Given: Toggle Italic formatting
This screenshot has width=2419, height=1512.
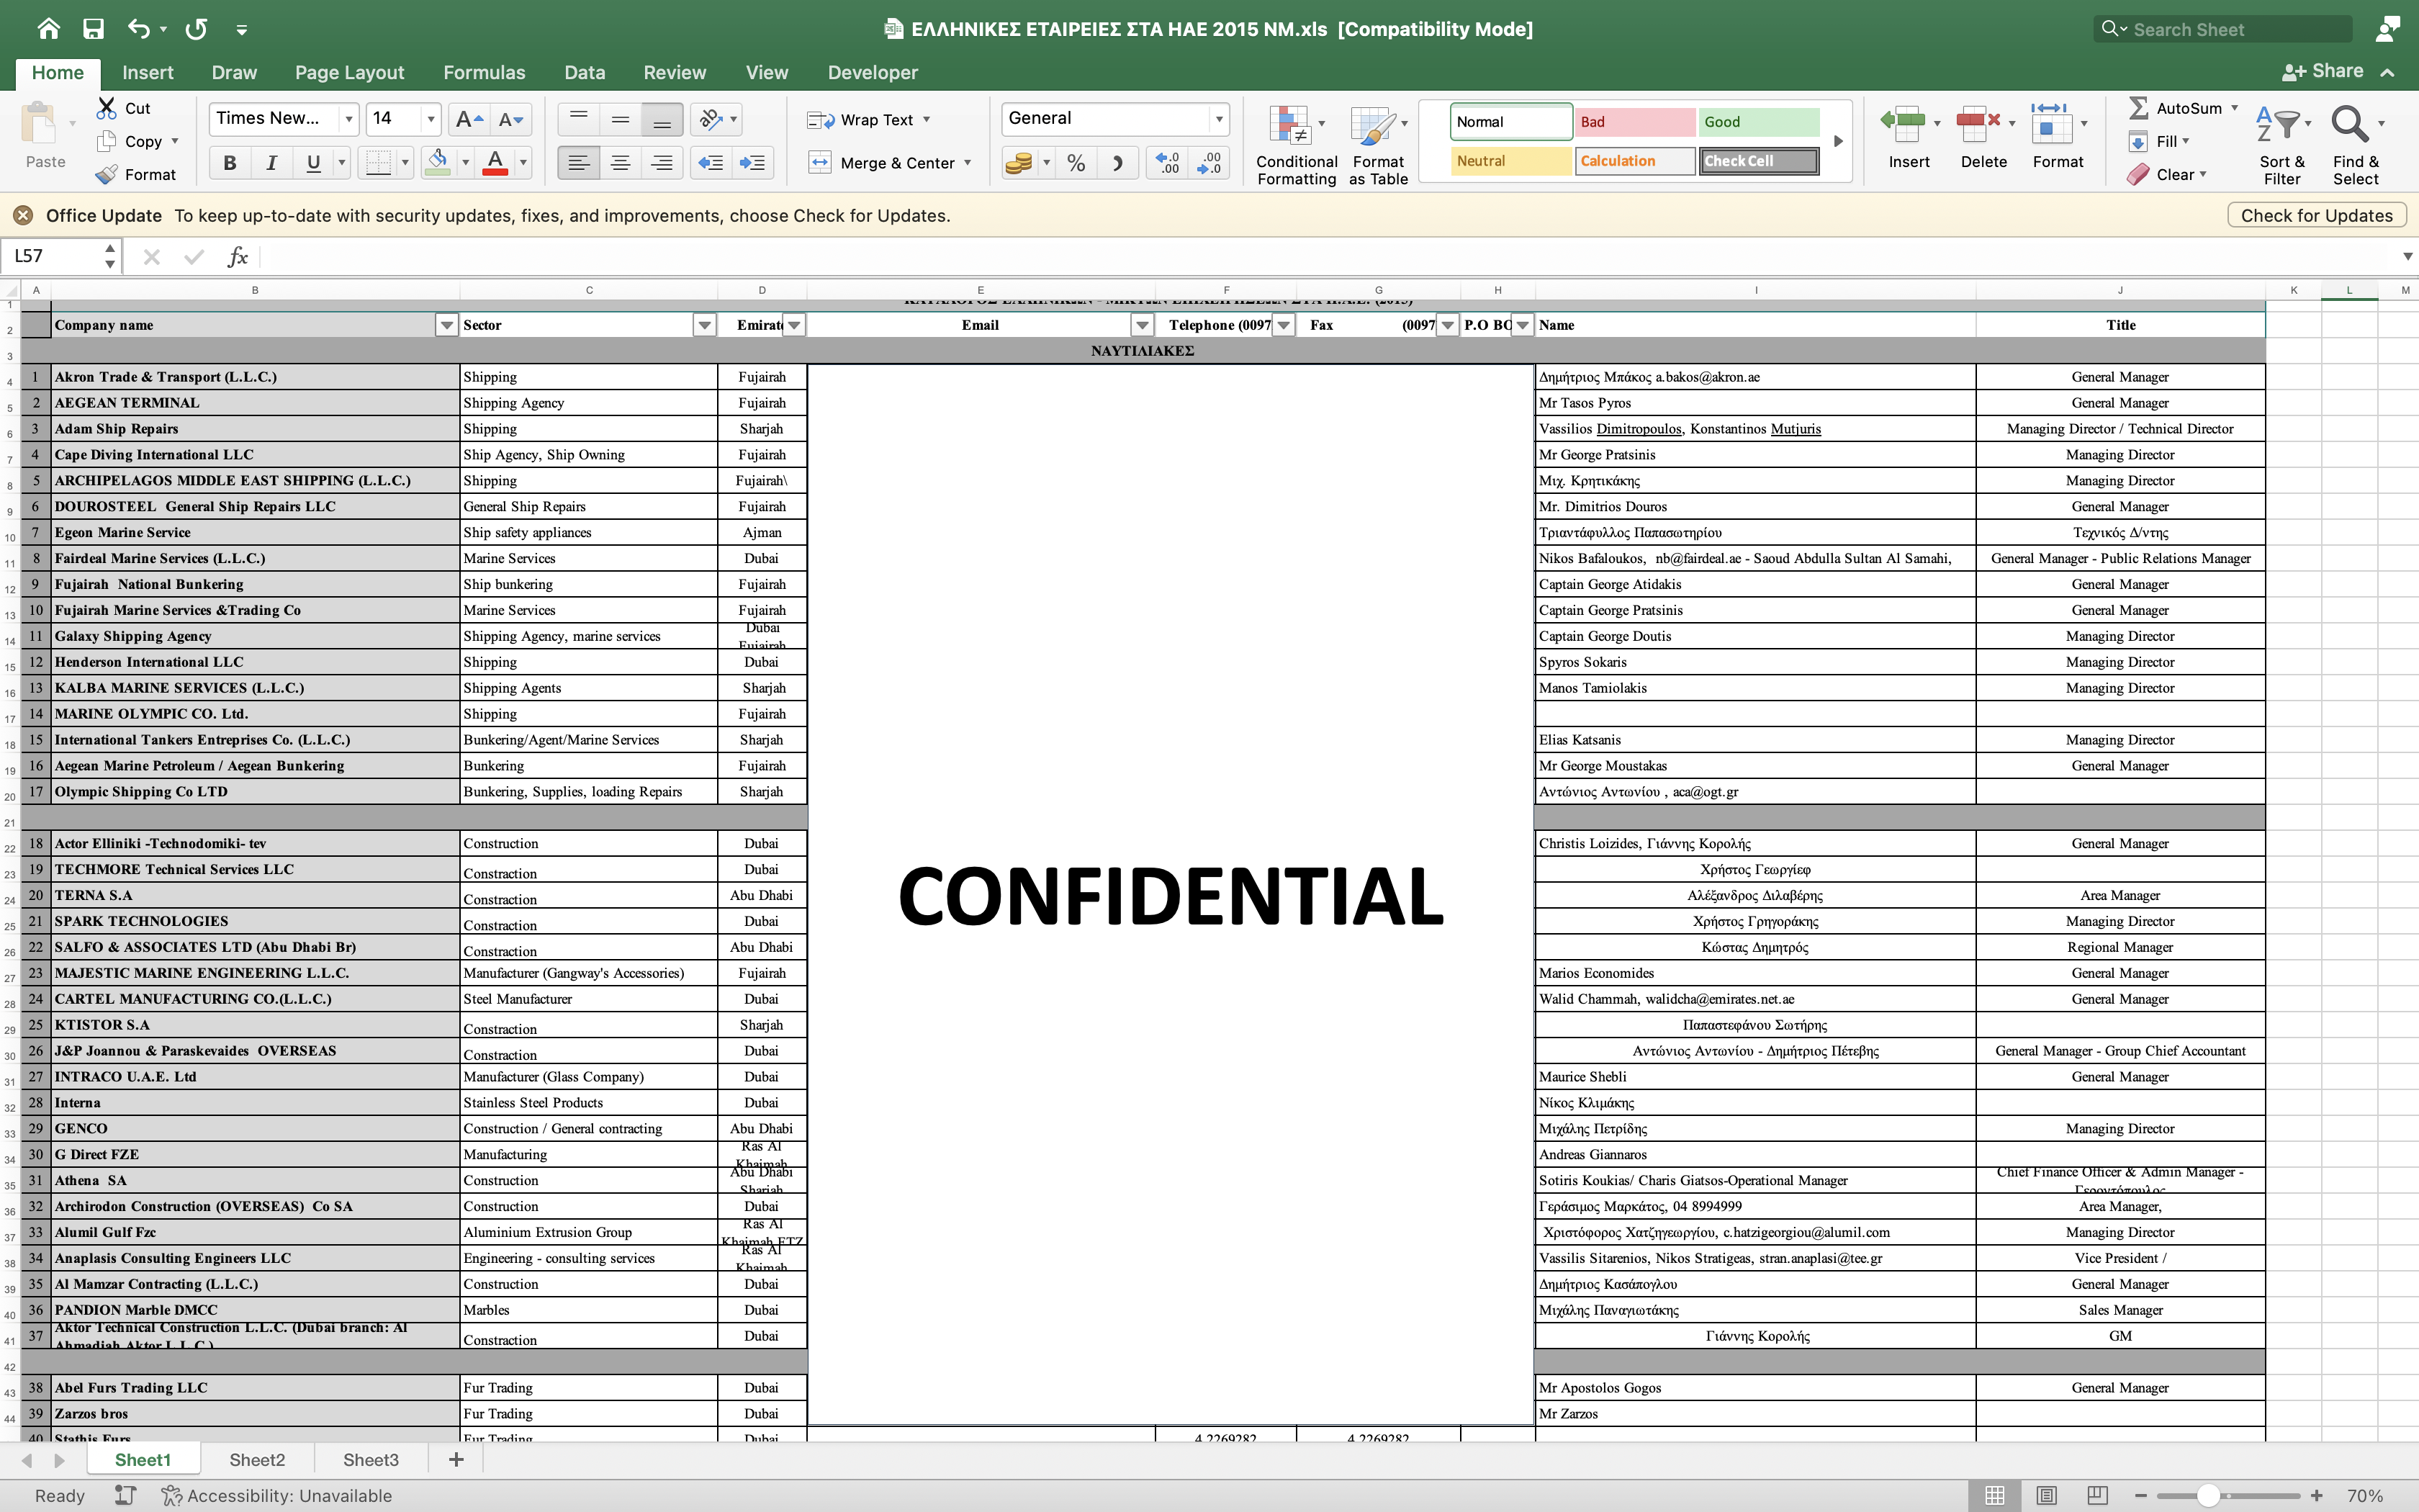Looking at the screenshot, I should [x=271, y=163].
